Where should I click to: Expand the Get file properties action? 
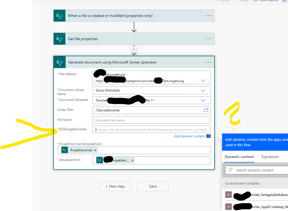click(134, 39)
